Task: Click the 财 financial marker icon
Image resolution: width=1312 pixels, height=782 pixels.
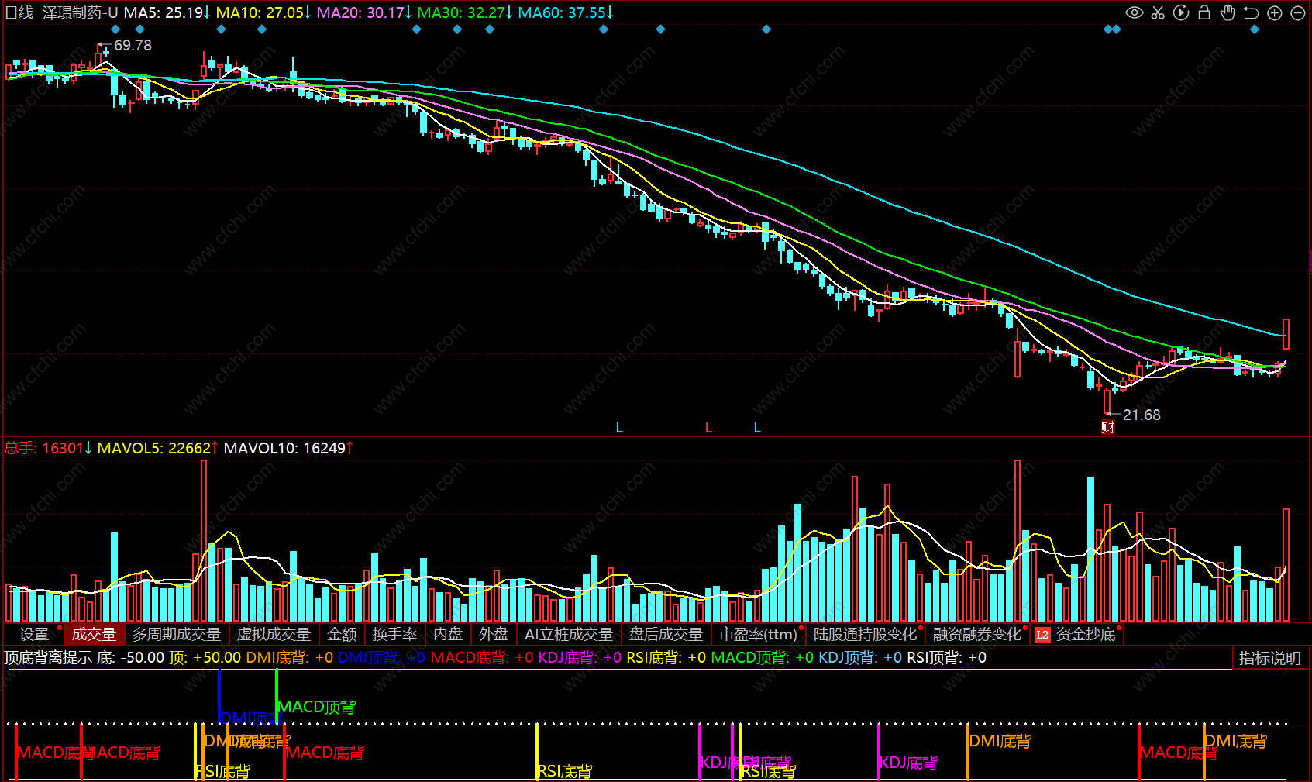Action: coord(1108,427)
